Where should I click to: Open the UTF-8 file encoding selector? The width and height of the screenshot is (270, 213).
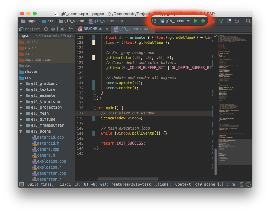click(x=90, y=184)
